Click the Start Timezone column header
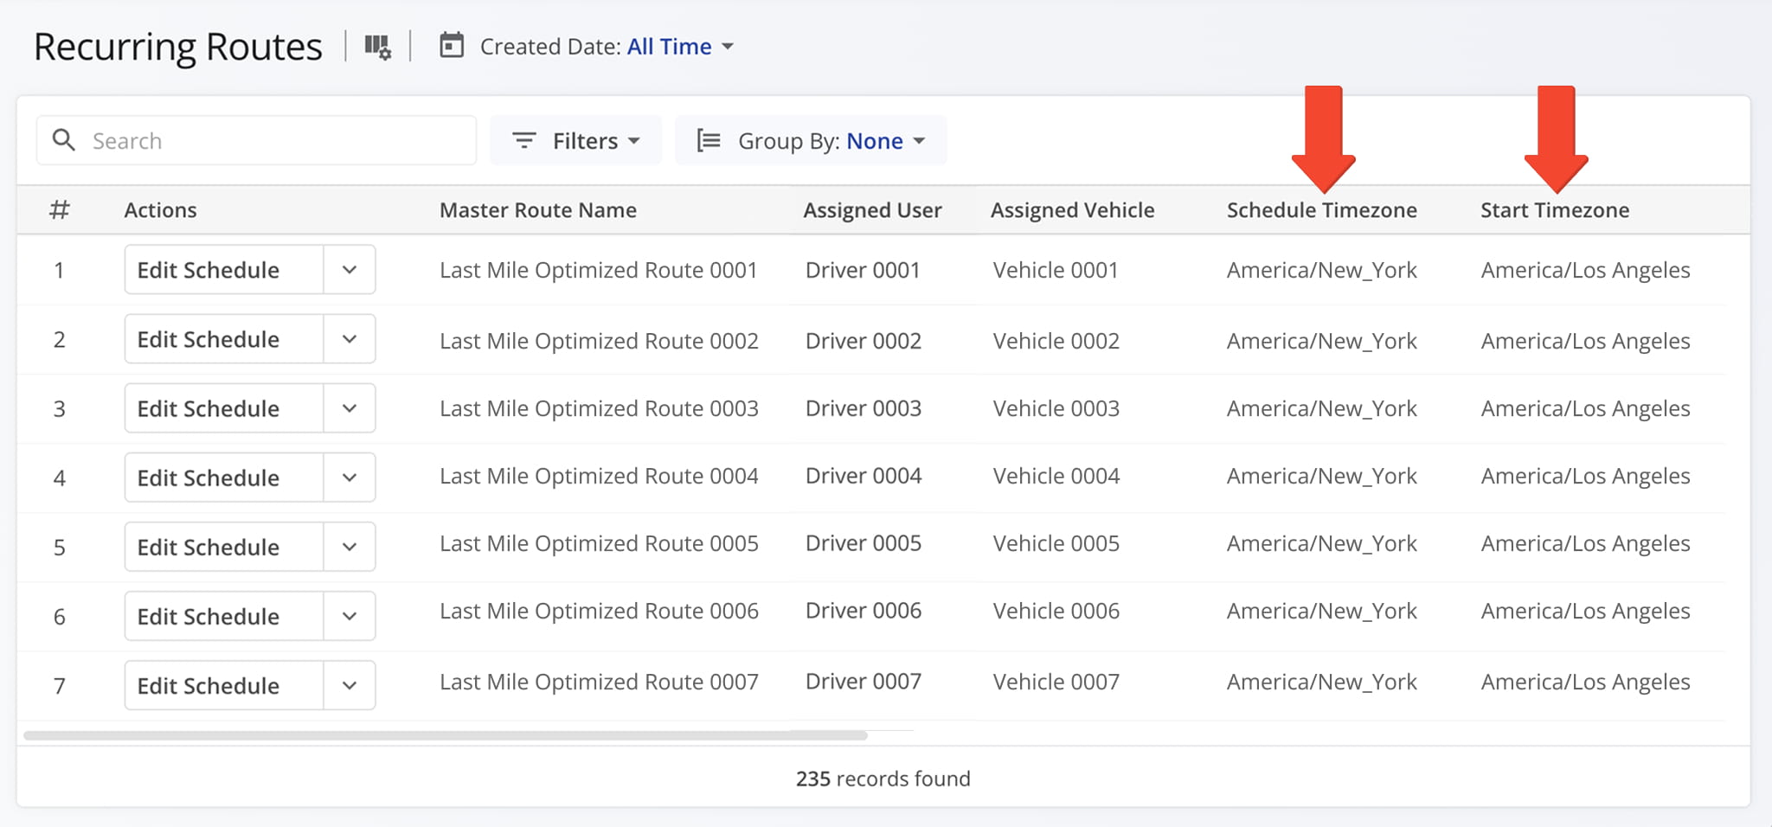Screen dimensions: 1772x827 (x=1554, y=210)
